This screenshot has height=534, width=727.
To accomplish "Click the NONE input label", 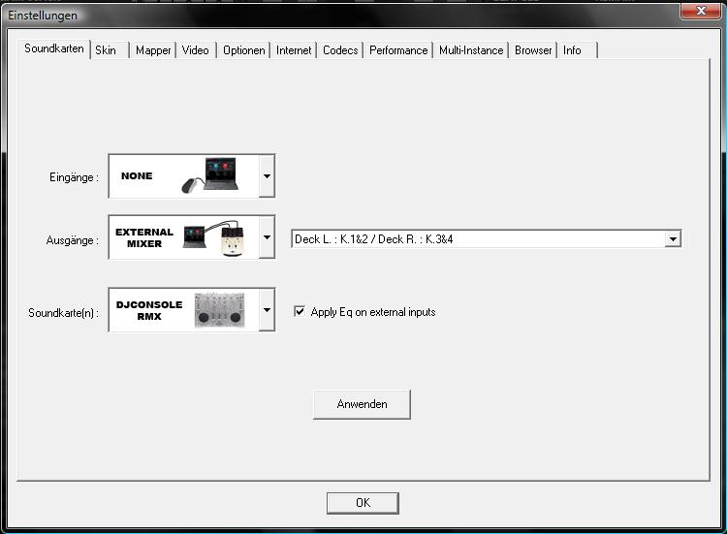I will click(x=137, y=176).
